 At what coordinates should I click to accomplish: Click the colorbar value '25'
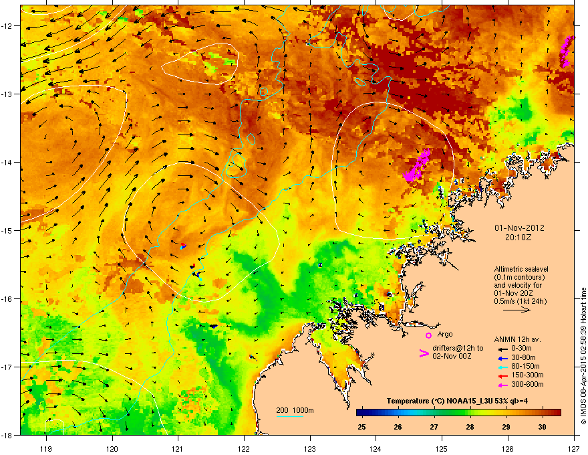[x=361, y=427]
